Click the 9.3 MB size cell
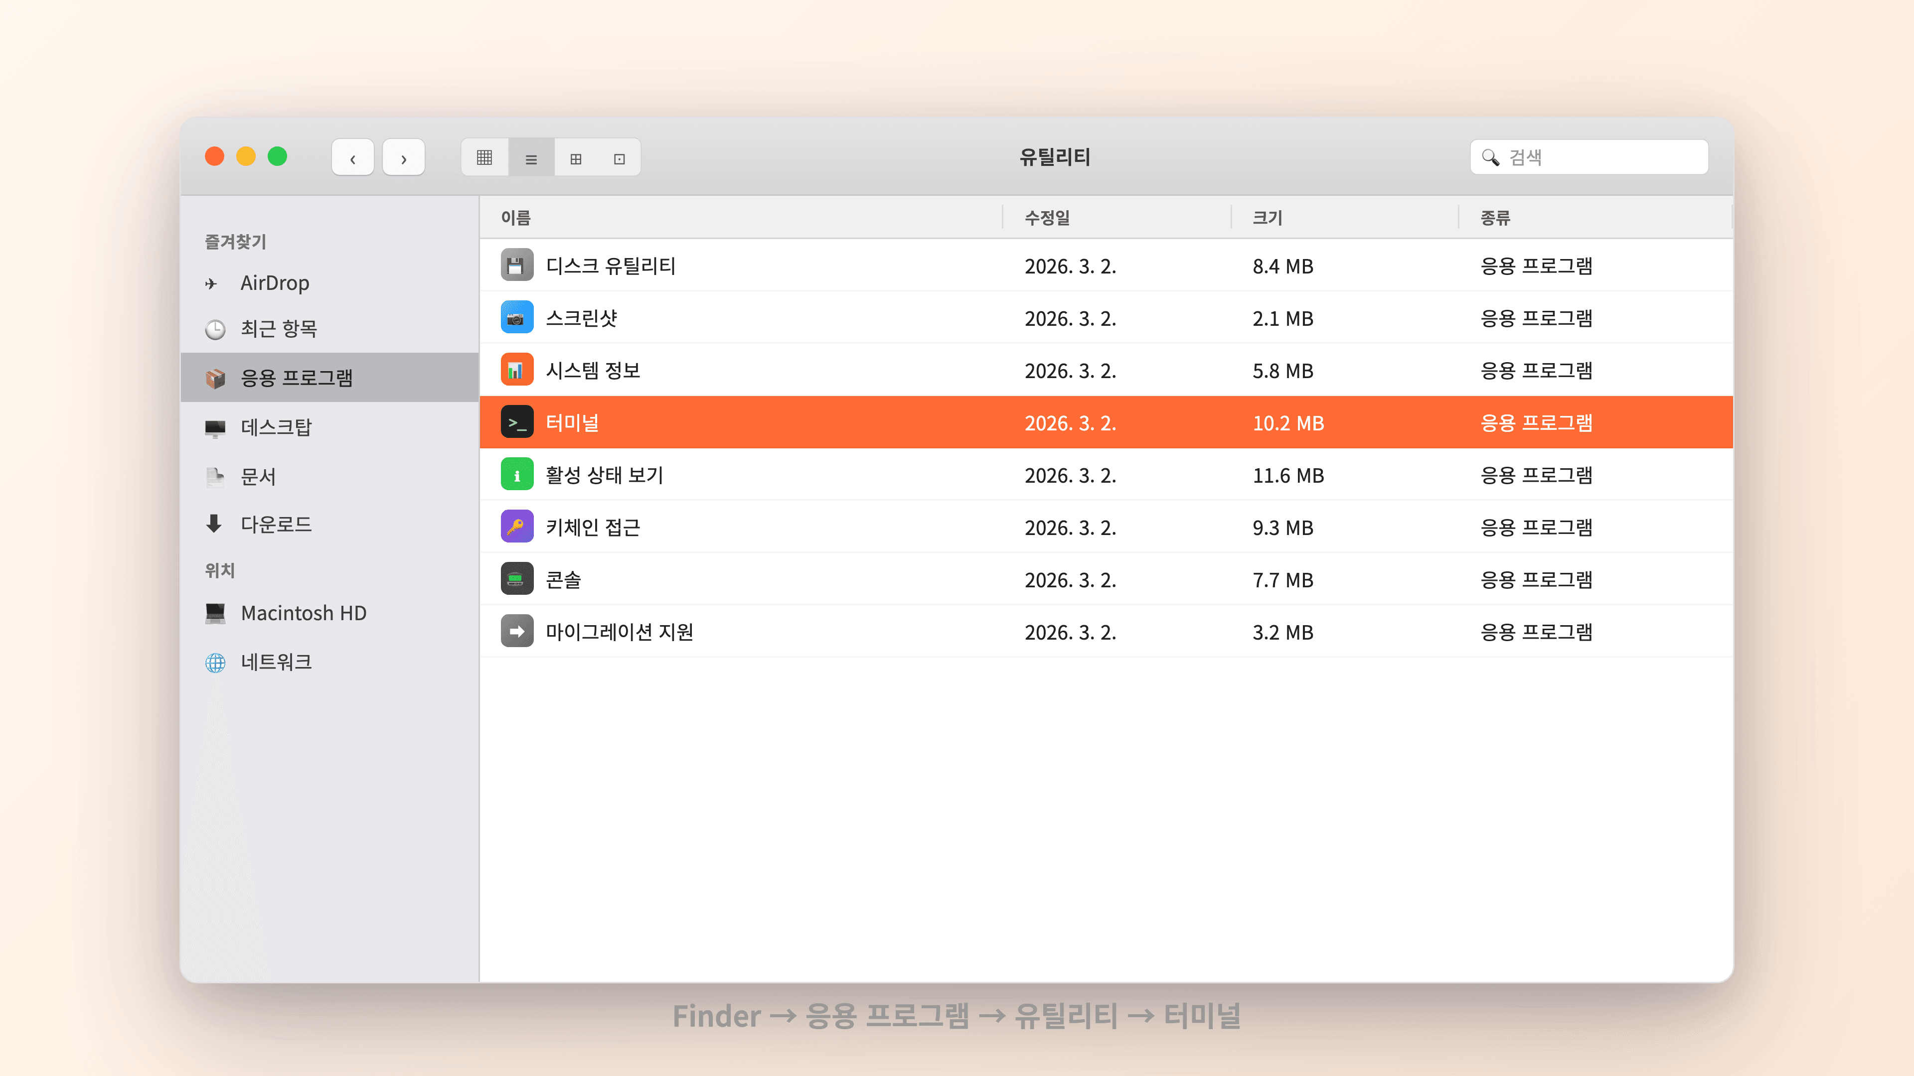 point(1282,528)
